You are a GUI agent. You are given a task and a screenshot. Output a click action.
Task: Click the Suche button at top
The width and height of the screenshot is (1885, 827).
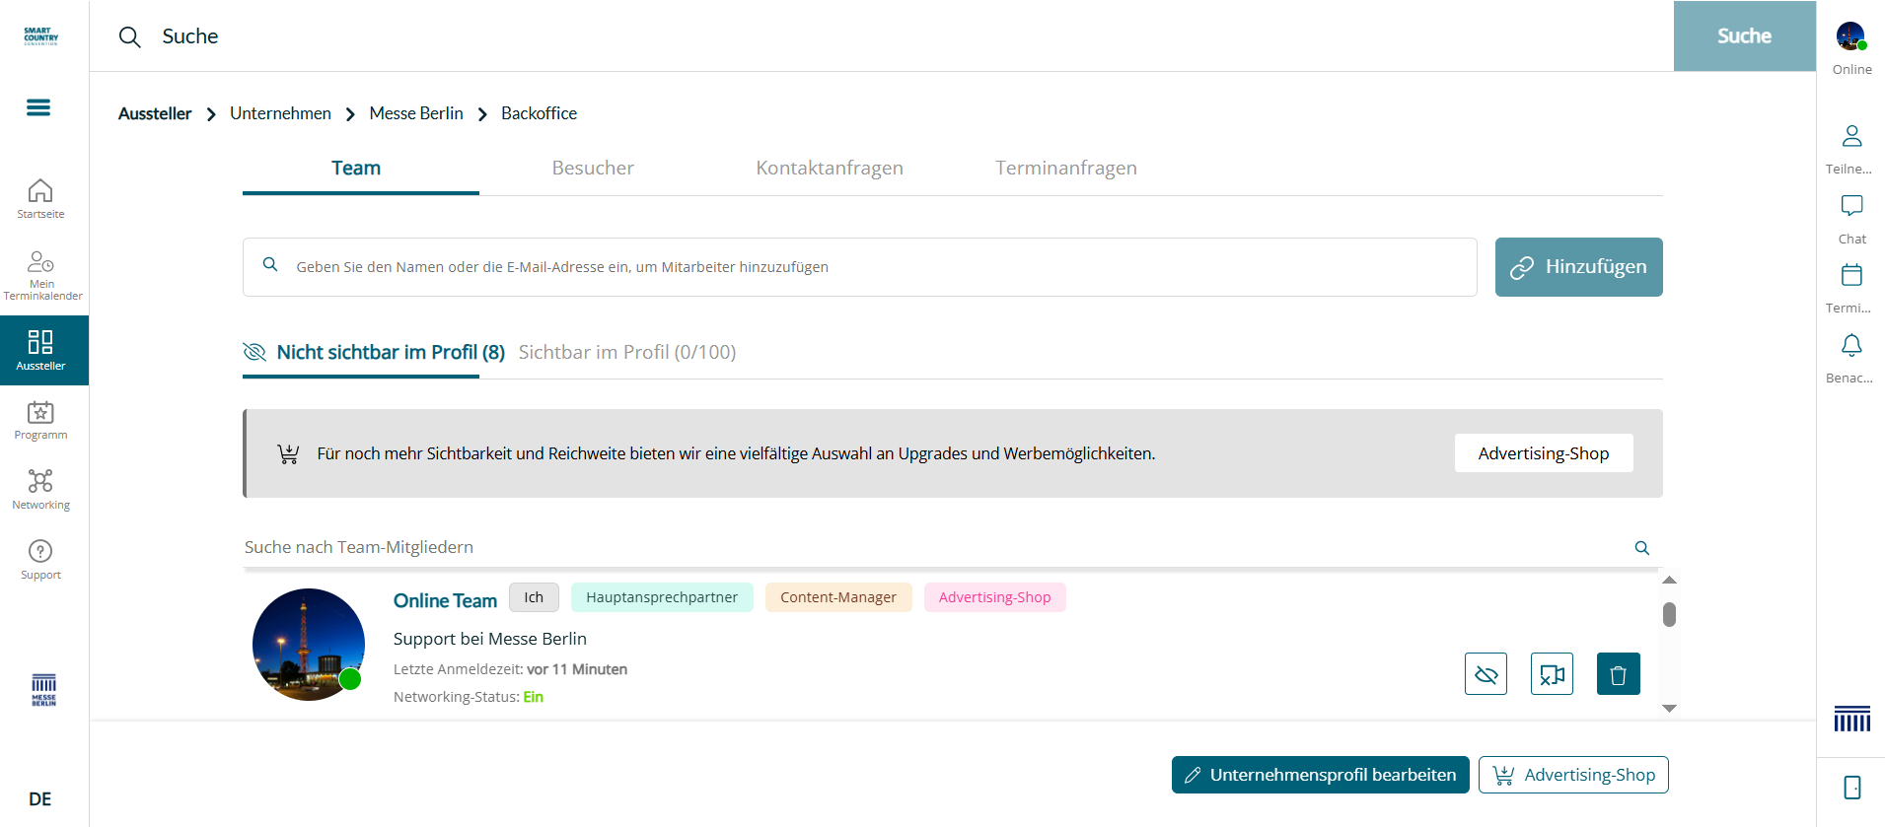pos(1744,36)
